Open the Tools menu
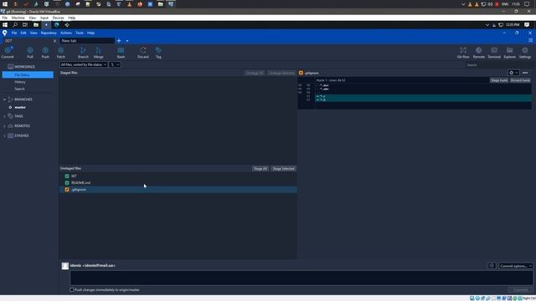Viewport: 536px width, 301px height. pos(80,33)
